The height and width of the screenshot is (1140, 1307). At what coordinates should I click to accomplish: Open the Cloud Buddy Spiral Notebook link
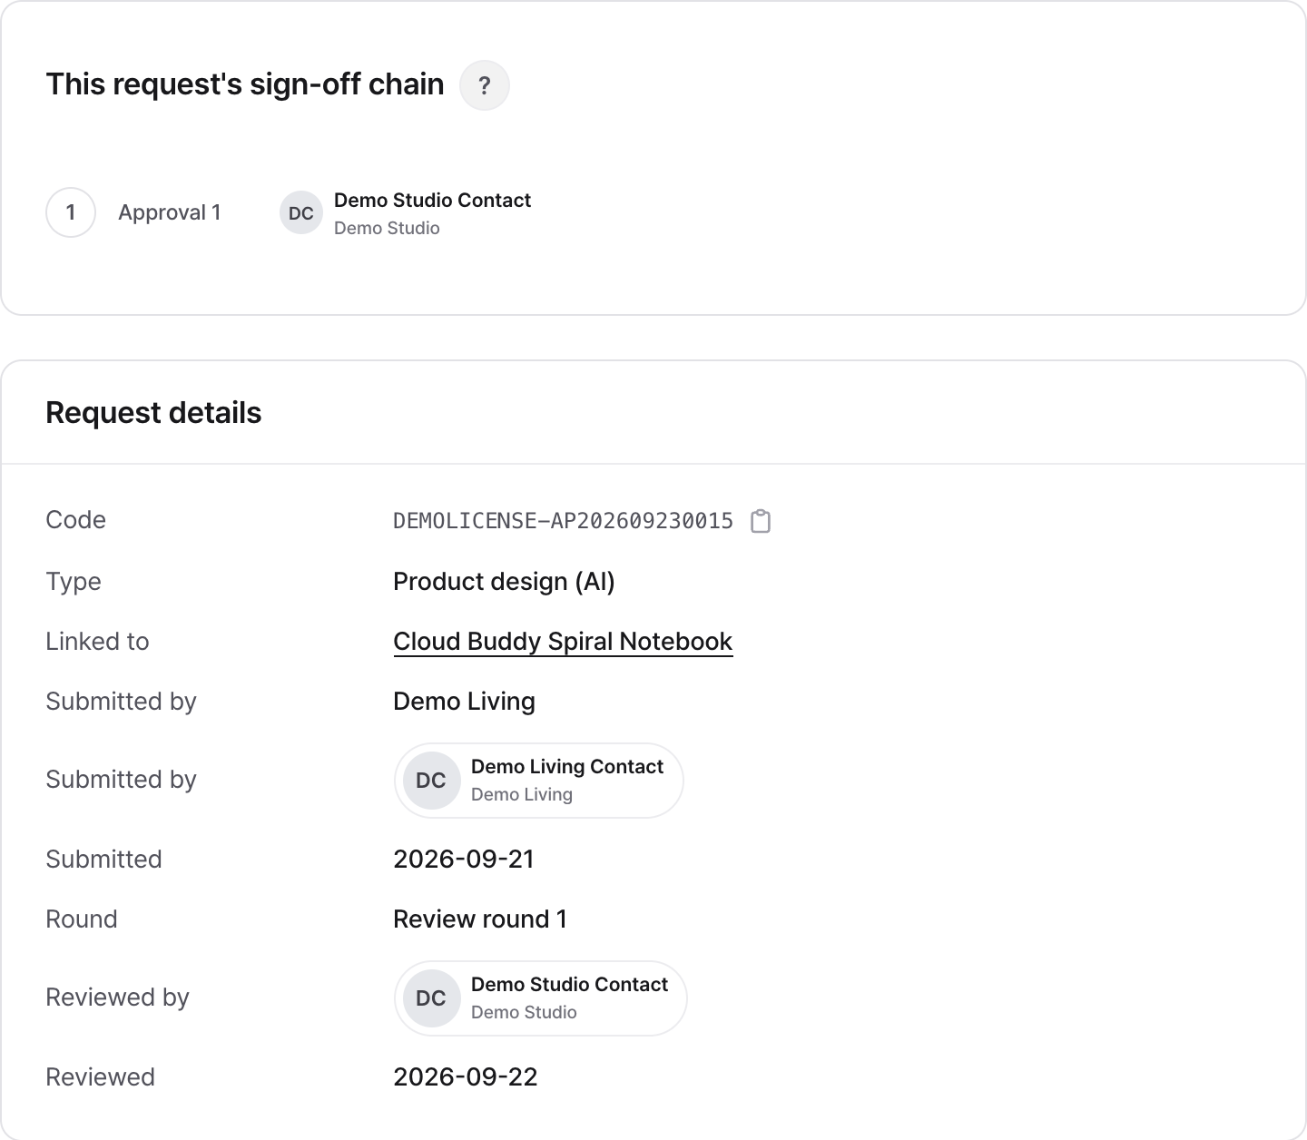pyautogui.click(x=563, y=642)
